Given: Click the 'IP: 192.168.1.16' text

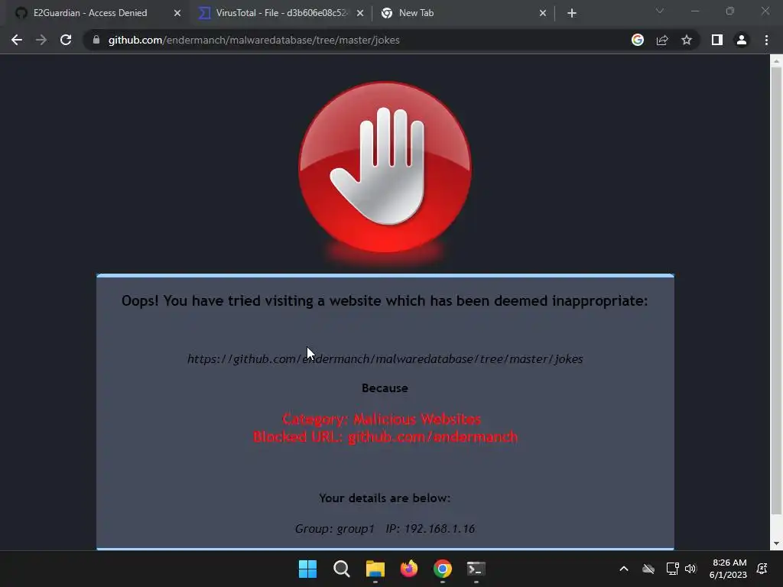Looking at the screenshot, I should click(430, 529).
